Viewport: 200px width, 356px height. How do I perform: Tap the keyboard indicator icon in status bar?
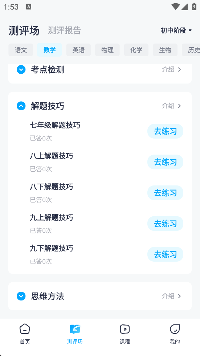[29, 7]
